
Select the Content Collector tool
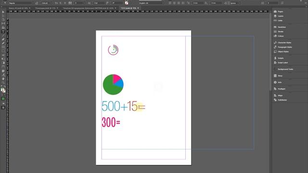(3, 27)
